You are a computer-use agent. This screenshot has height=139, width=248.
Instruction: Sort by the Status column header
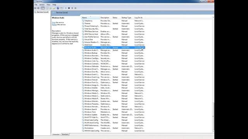coord(116,18)
